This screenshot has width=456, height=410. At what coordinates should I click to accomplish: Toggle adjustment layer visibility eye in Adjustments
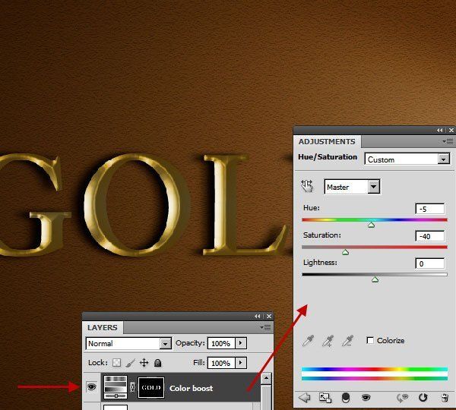coord(366,397)
